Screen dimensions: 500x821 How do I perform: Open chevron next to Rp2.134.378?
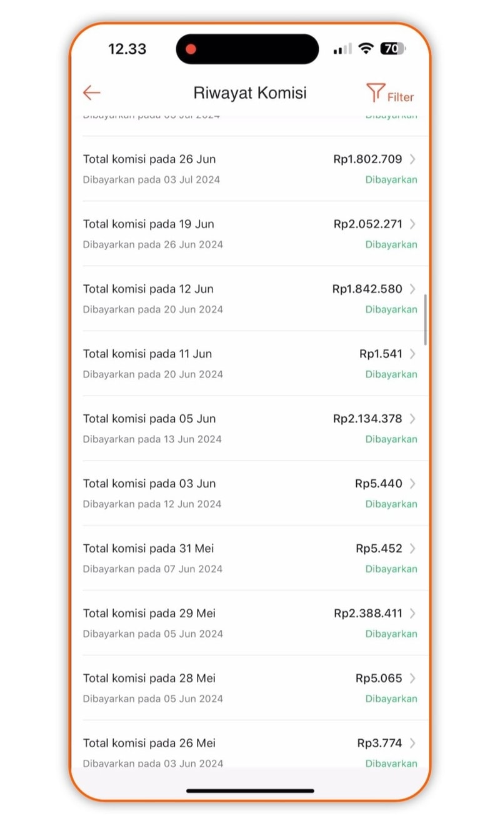pos(412,419)
